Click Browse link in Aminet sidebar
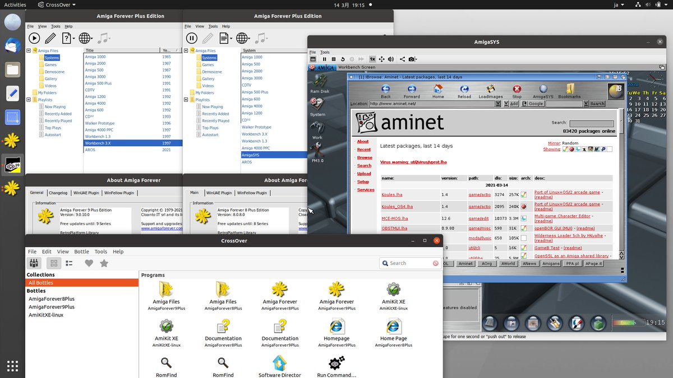673x378 pixels. [365, 157]
